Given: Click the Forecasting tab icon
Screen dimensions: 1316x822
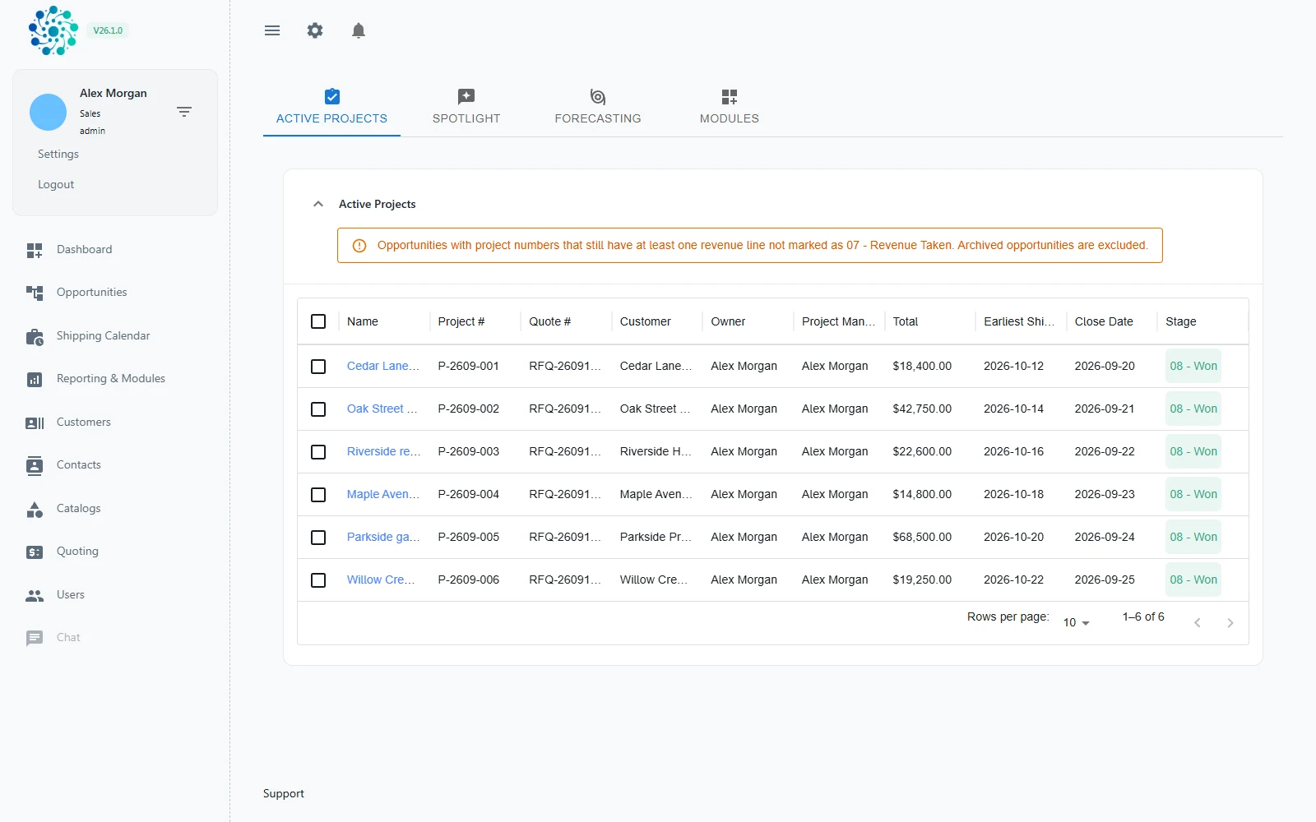Looking at the screenshot, I should tap(598, 96).
